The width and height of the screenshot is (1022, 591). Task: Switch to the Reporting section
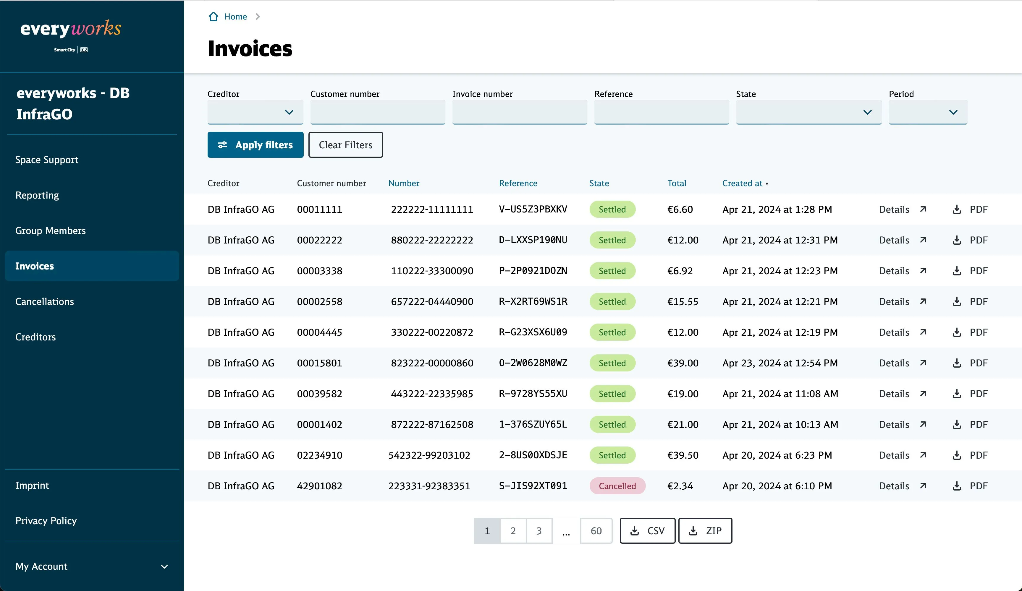tap(37, 195)
